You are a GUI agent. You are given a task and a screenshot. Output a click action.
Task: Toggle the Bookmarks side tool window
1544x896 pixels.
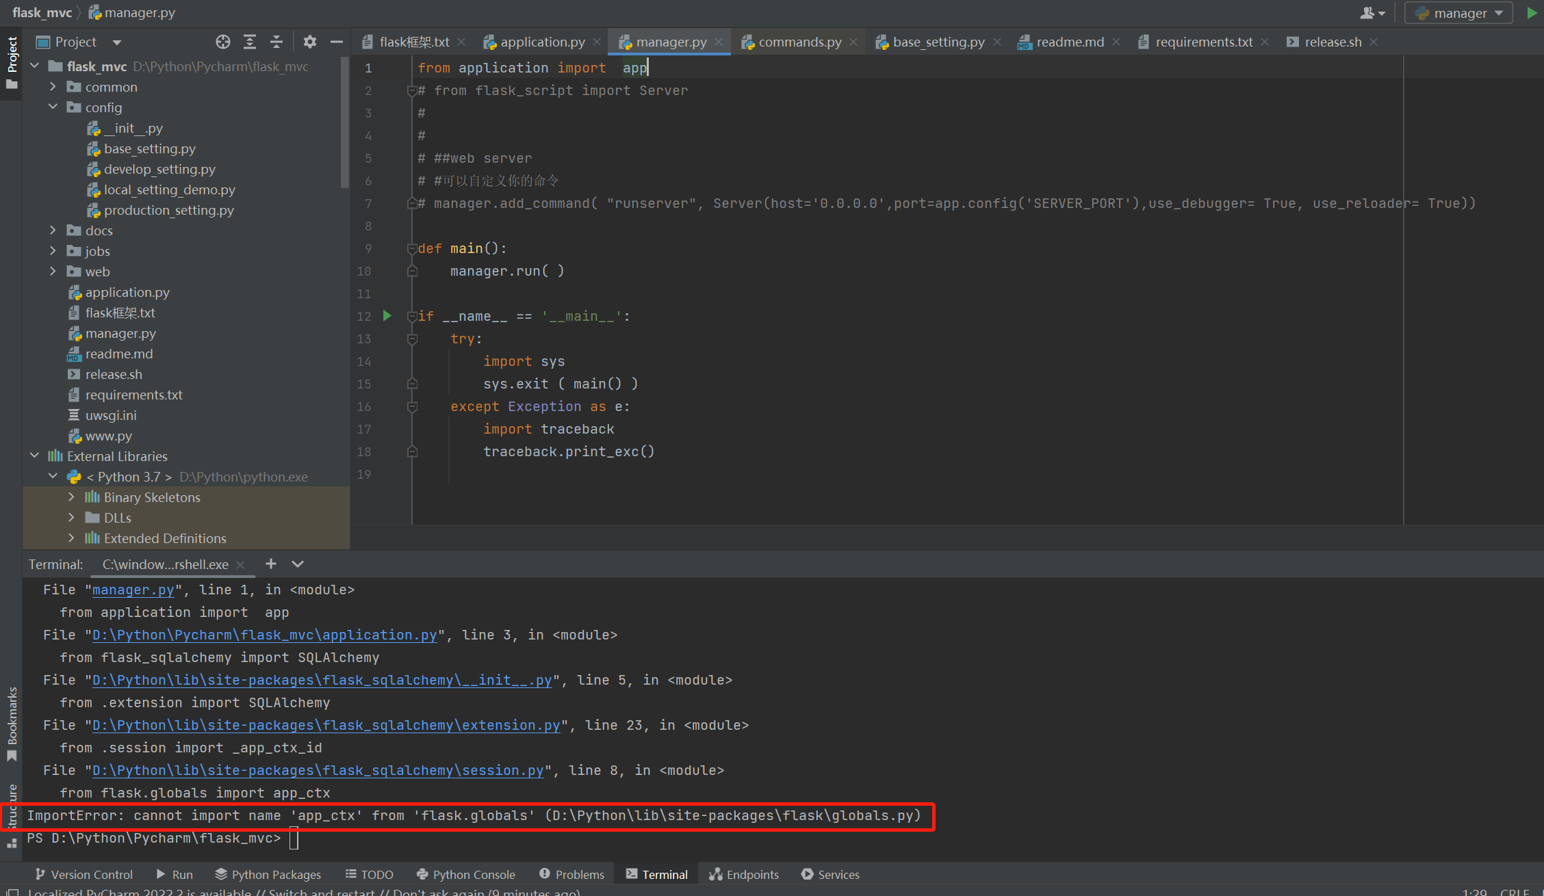click(12, 724)
